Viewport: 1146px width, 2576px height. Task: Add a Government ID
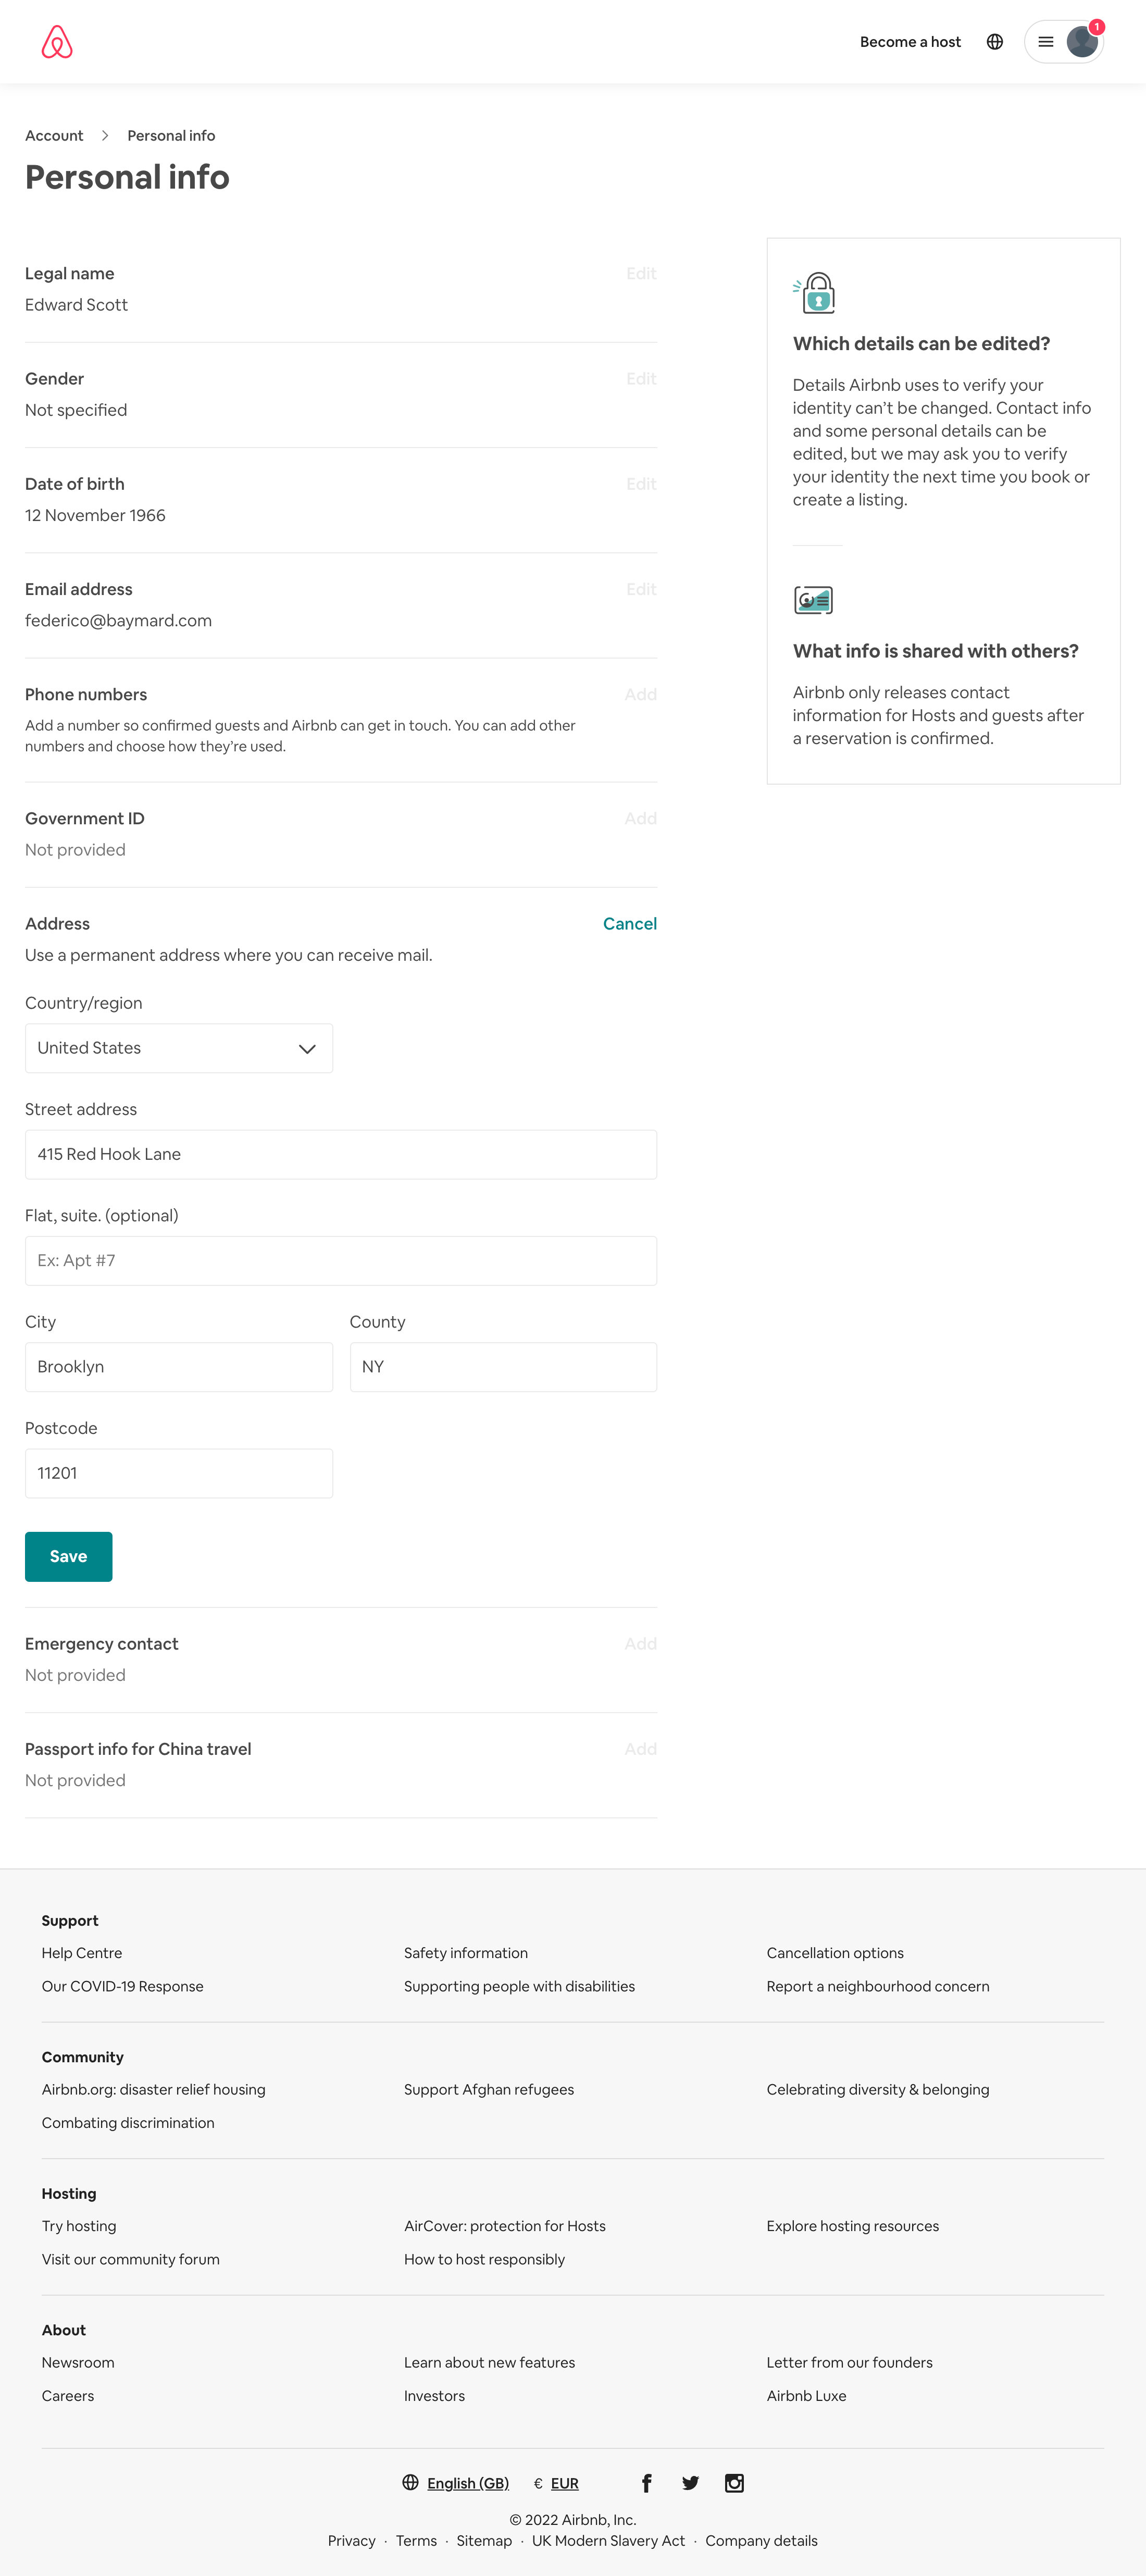(641, 818)
